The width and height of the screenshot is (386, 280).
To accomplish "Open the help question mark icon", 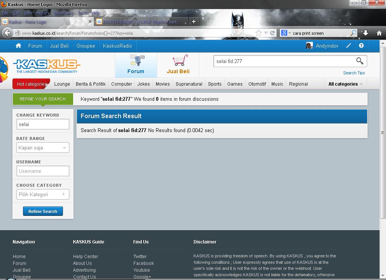I will click(x=361, y=46).
